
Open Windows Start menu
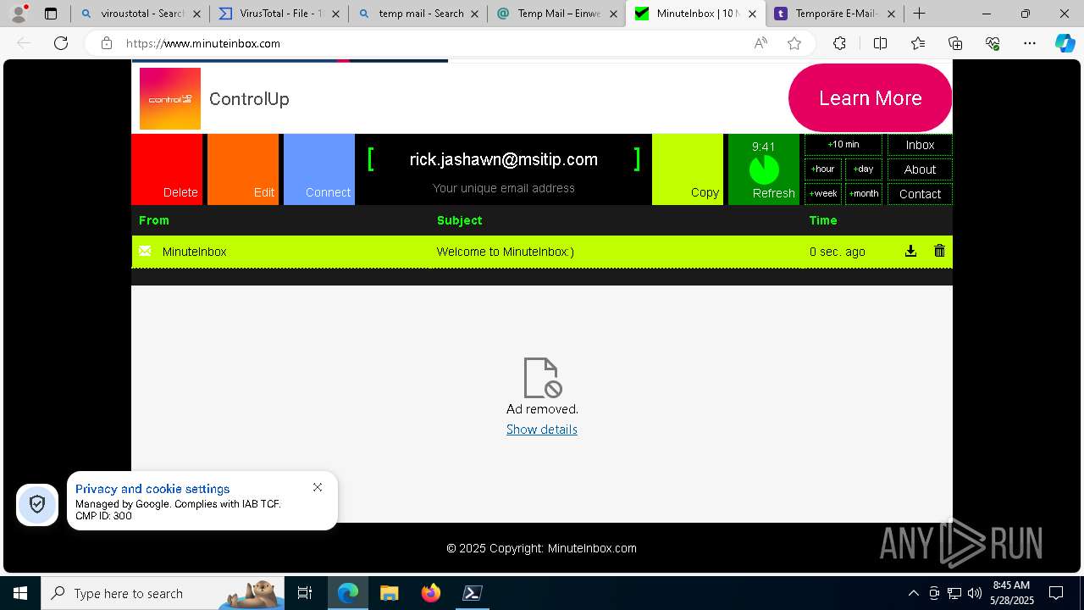point(20,593)
